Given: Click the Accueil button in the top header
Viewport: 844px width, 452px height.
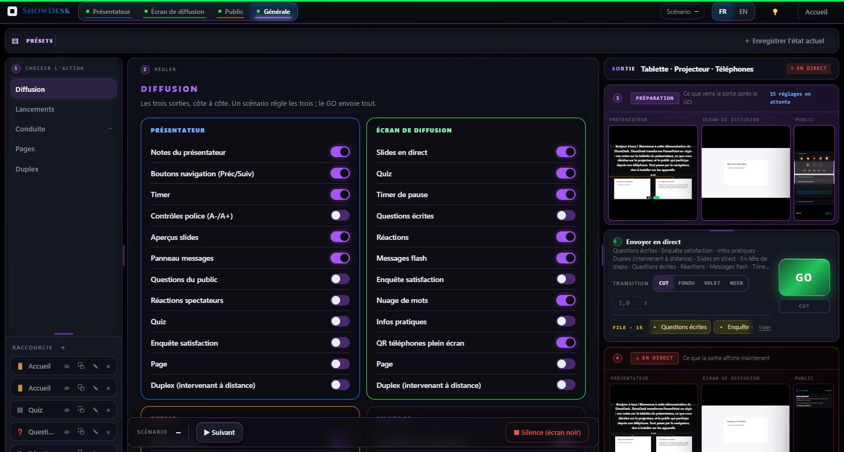Looking at the screenshot, I should click(x=816, y=12).
